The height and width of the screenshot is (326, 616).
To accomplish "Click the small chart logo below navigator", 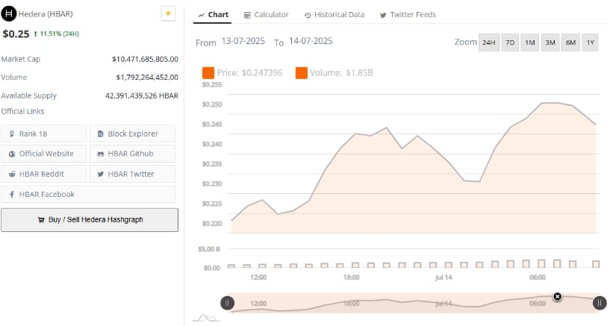I will pyautogui.click(x=207, y=318).
